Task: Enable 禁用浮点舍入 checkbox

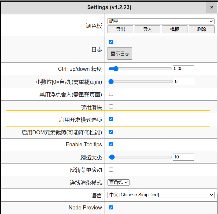Action: [111, 94]
